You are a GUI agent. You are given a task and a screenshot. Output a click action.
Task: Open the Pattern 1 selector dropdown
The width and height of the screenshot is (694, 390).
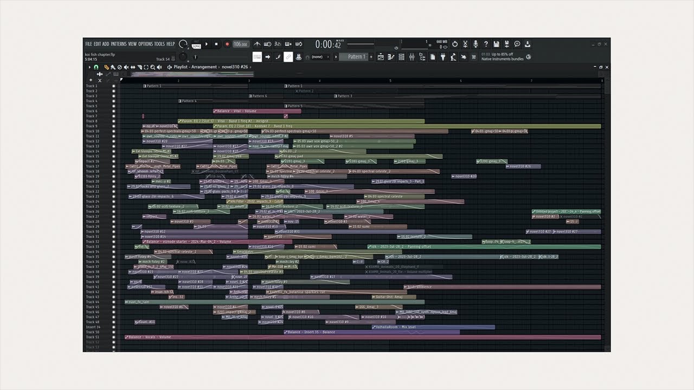point(356,57)
